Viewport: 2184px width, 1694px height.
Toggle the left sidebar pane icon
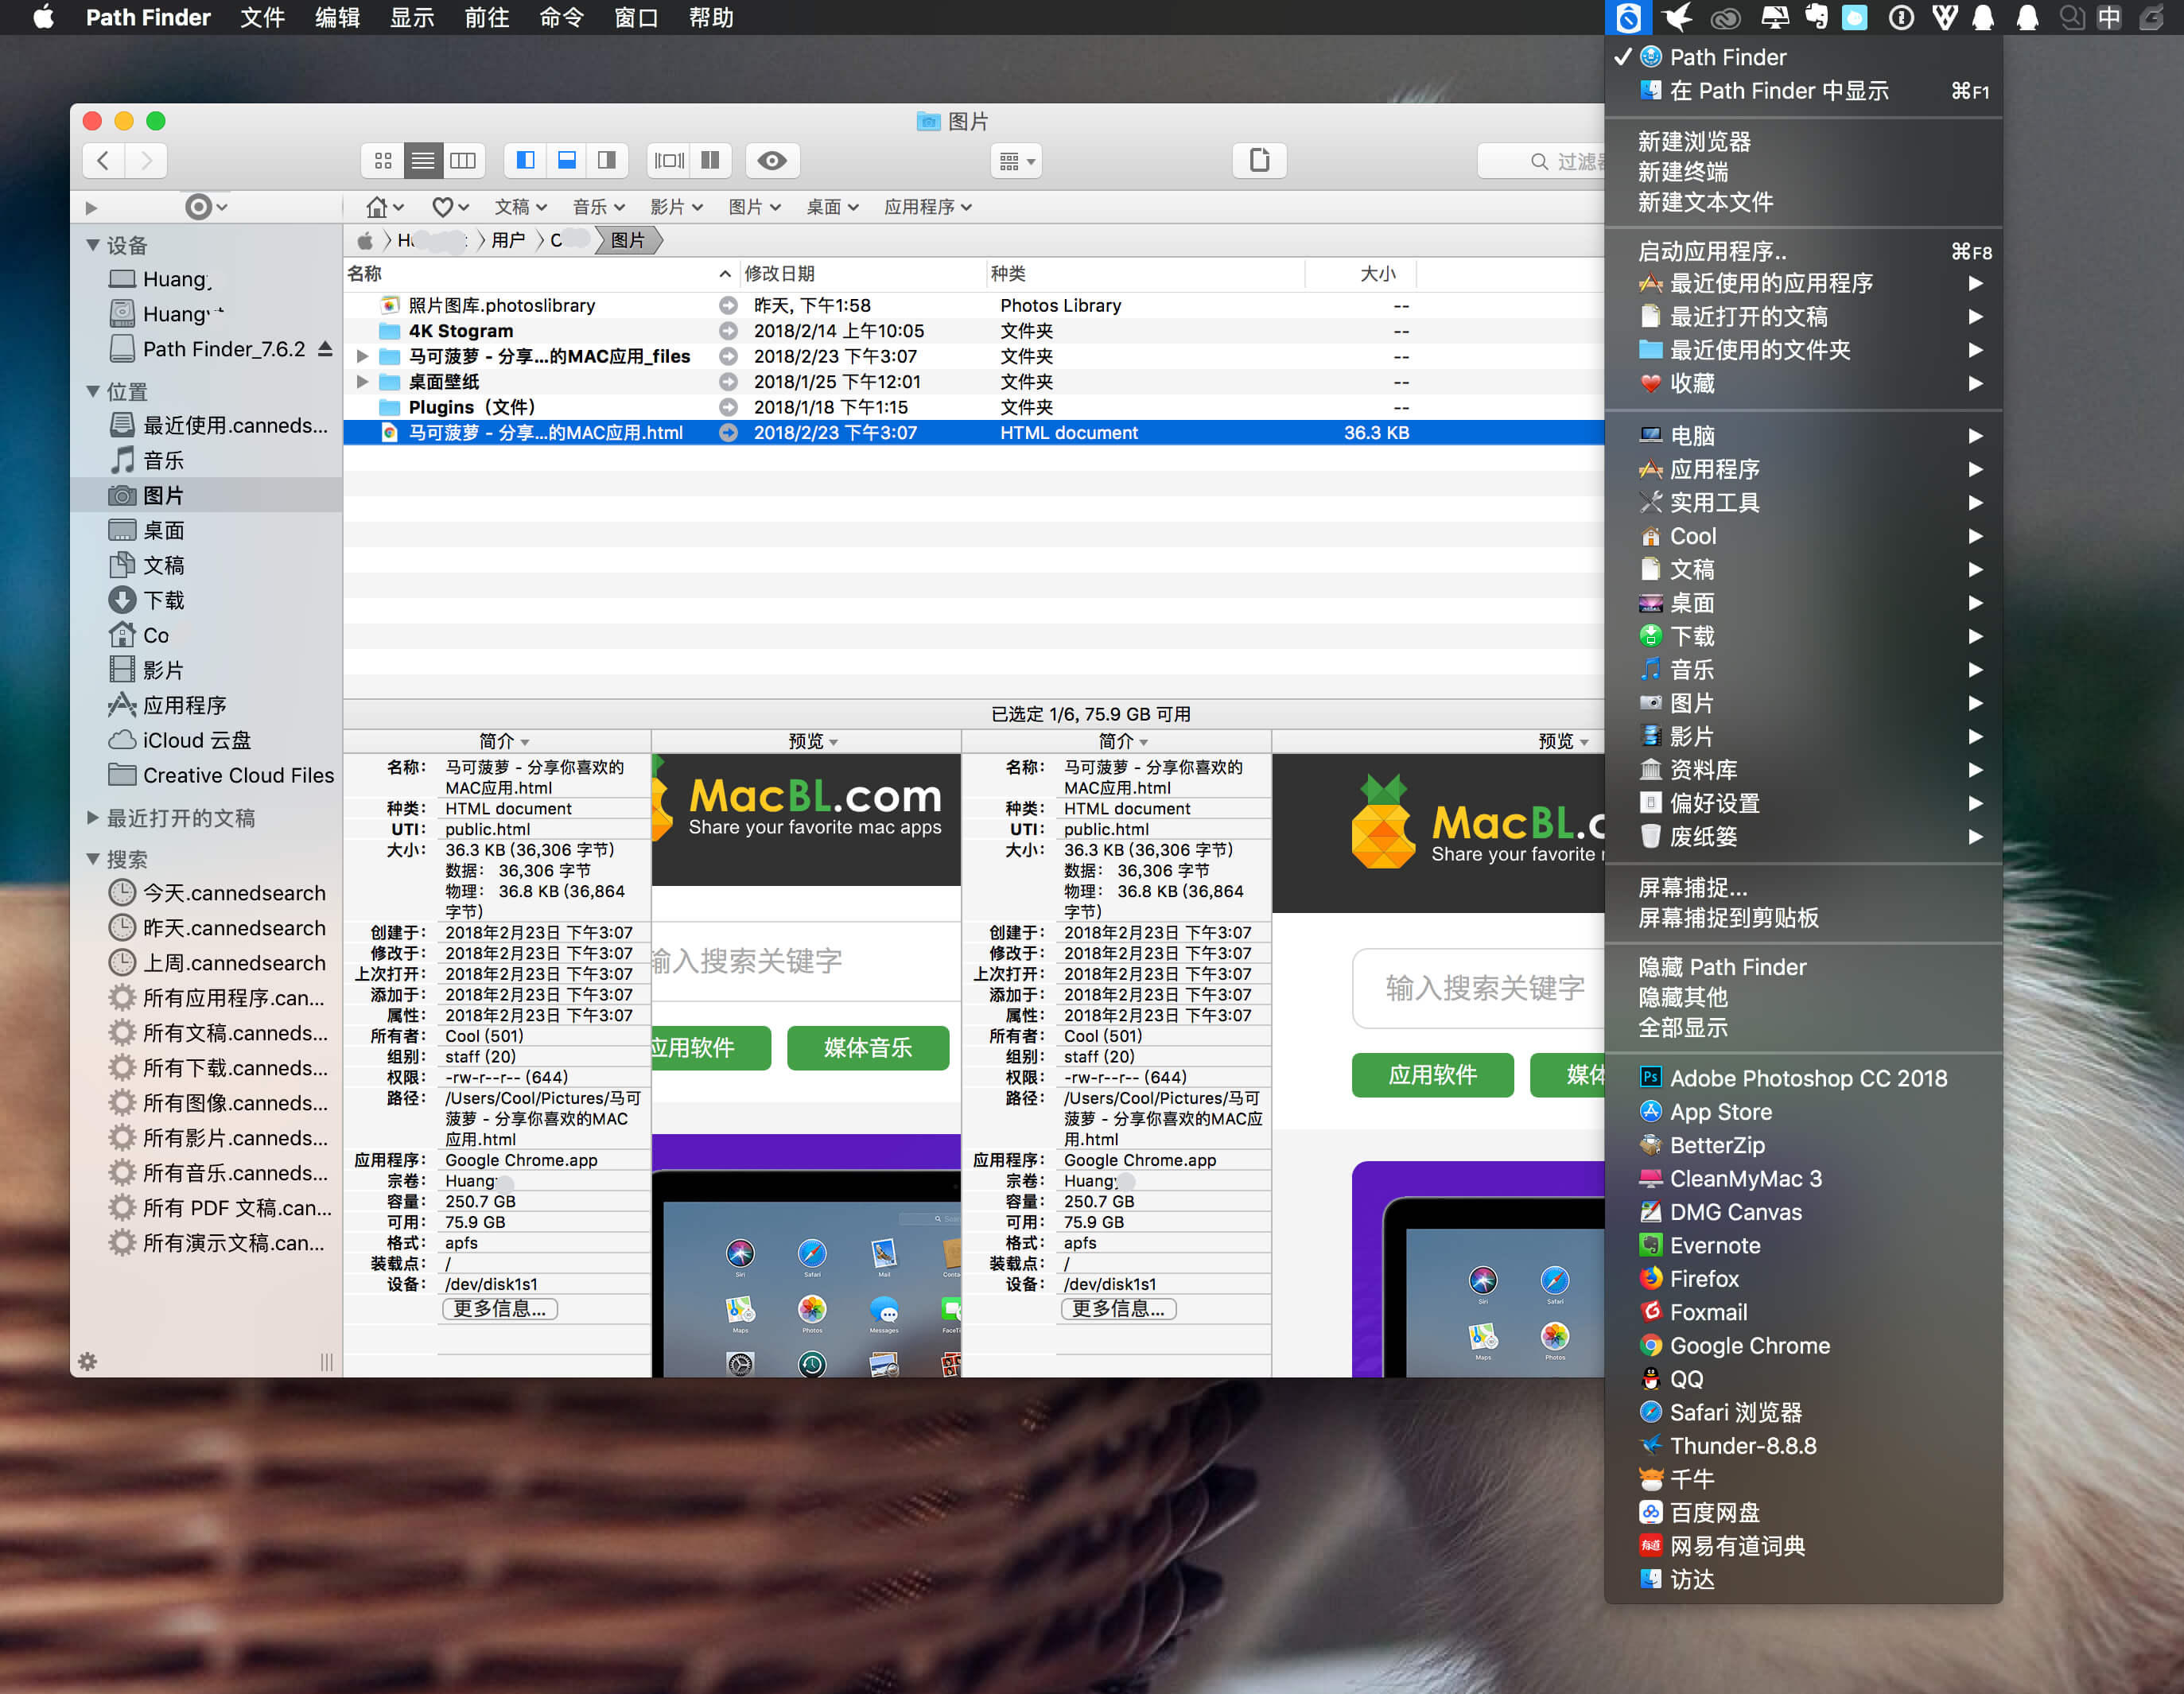(x=525, y=160)
